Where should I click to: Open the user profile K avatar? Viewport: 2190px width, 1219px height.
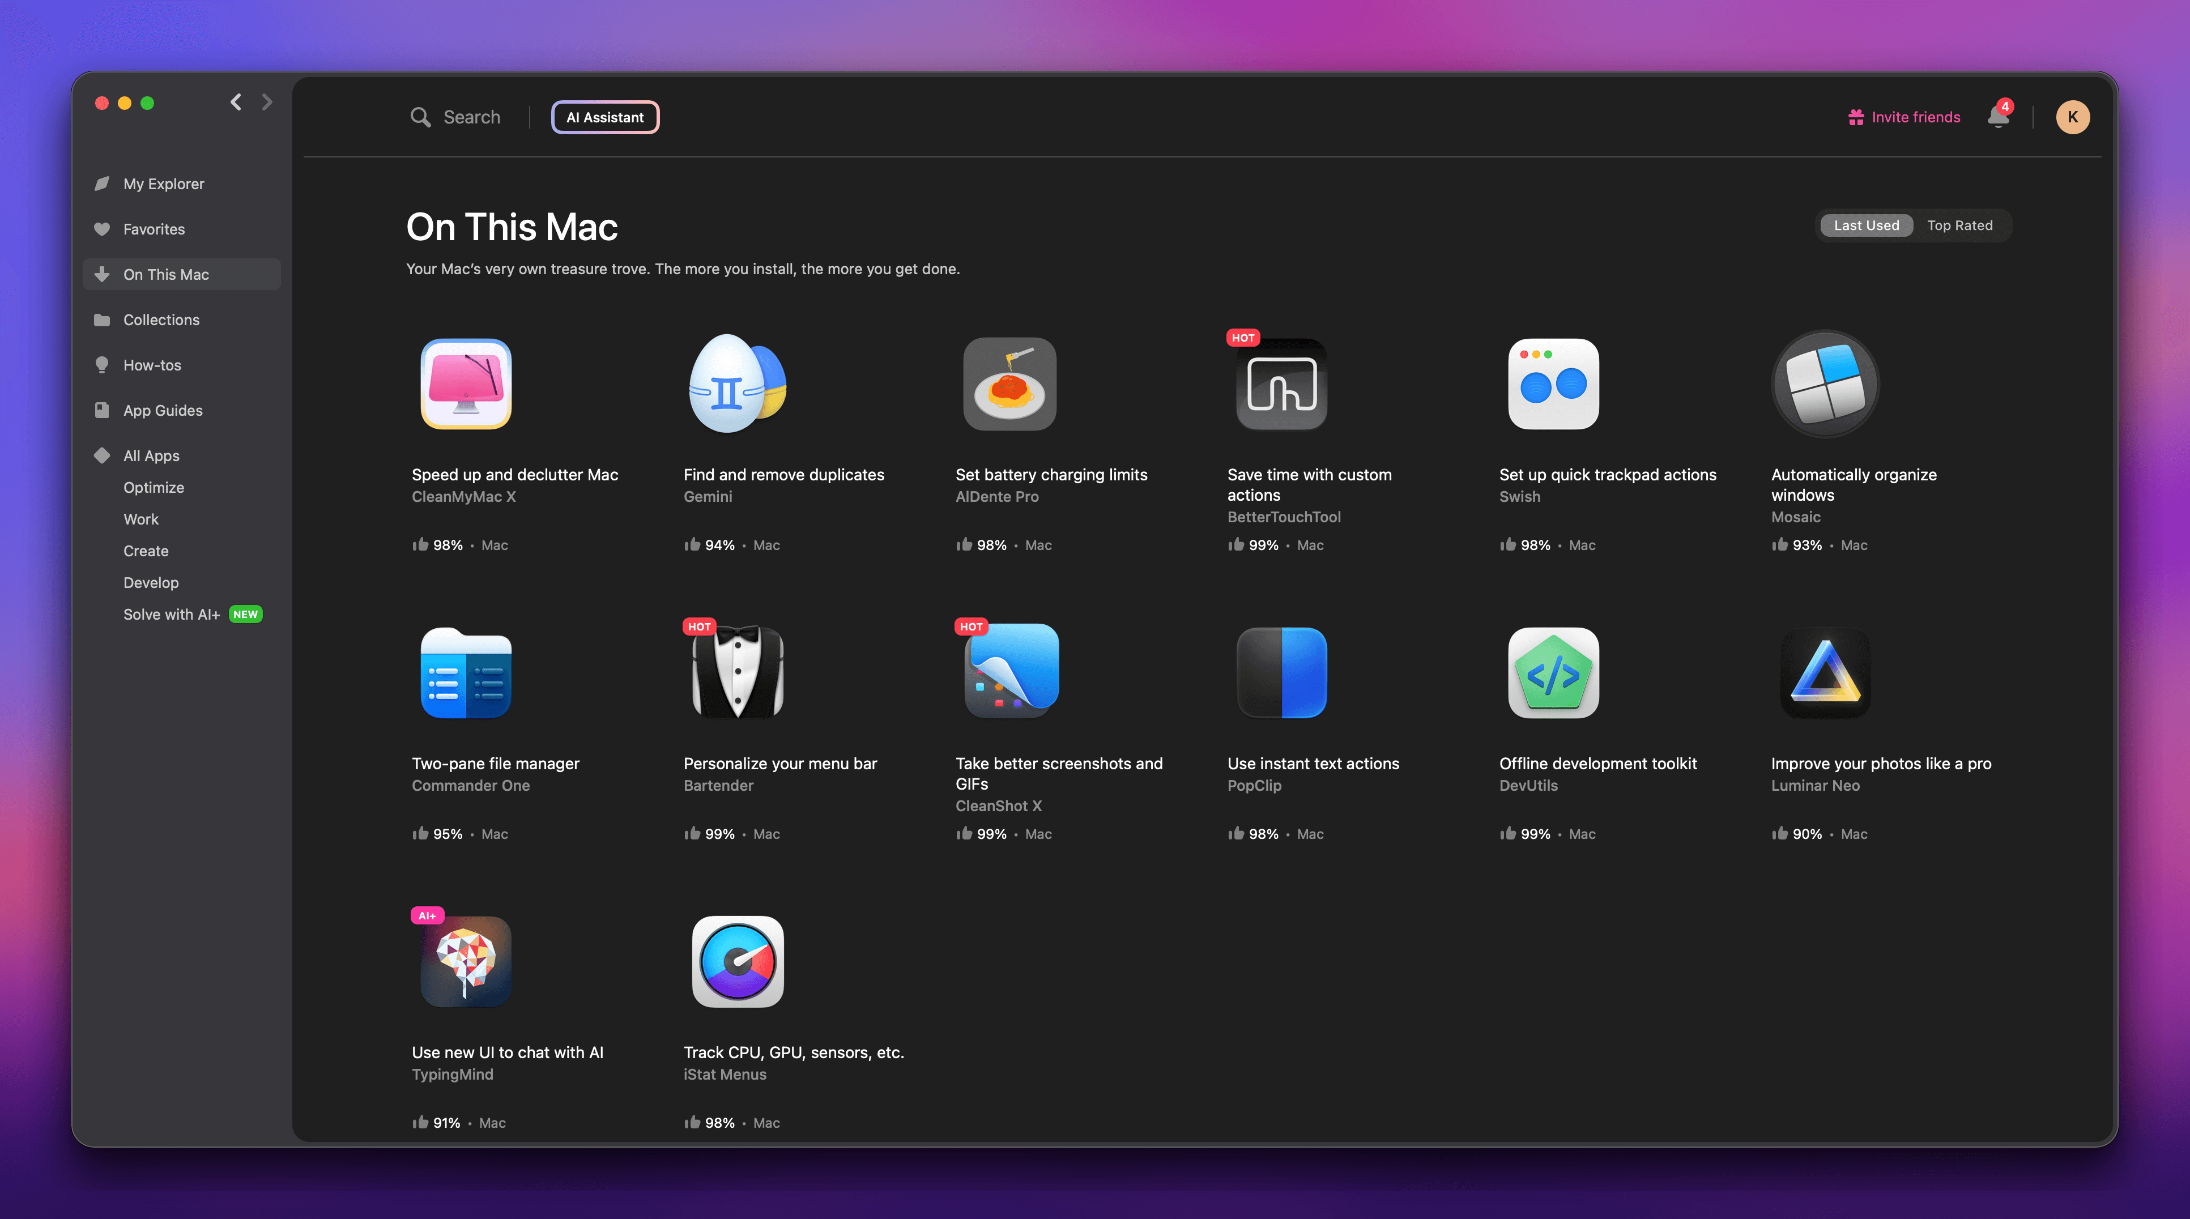[2072, 117]
